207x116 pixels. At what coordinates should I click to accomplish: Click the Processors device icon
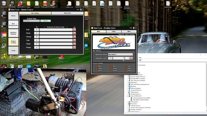point(129,104)
